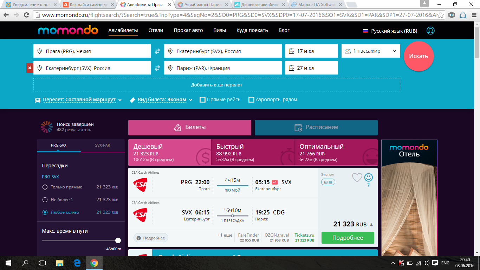480x270 pixels.
Task: Add flight to favorites with heart icon
Action: (357, 178)
